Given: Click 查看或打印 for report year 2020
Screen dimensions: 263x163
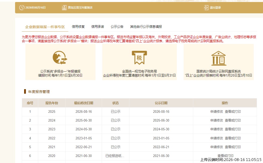Looking at the screenshot, I should click(225, 156).
